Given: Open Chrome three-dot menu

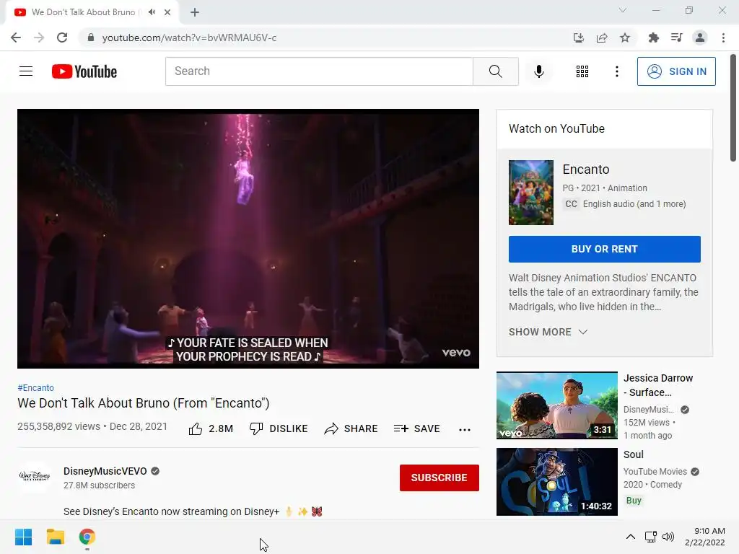Looking at the screenshot, I should pyautogui.click(x=723, y=38).
